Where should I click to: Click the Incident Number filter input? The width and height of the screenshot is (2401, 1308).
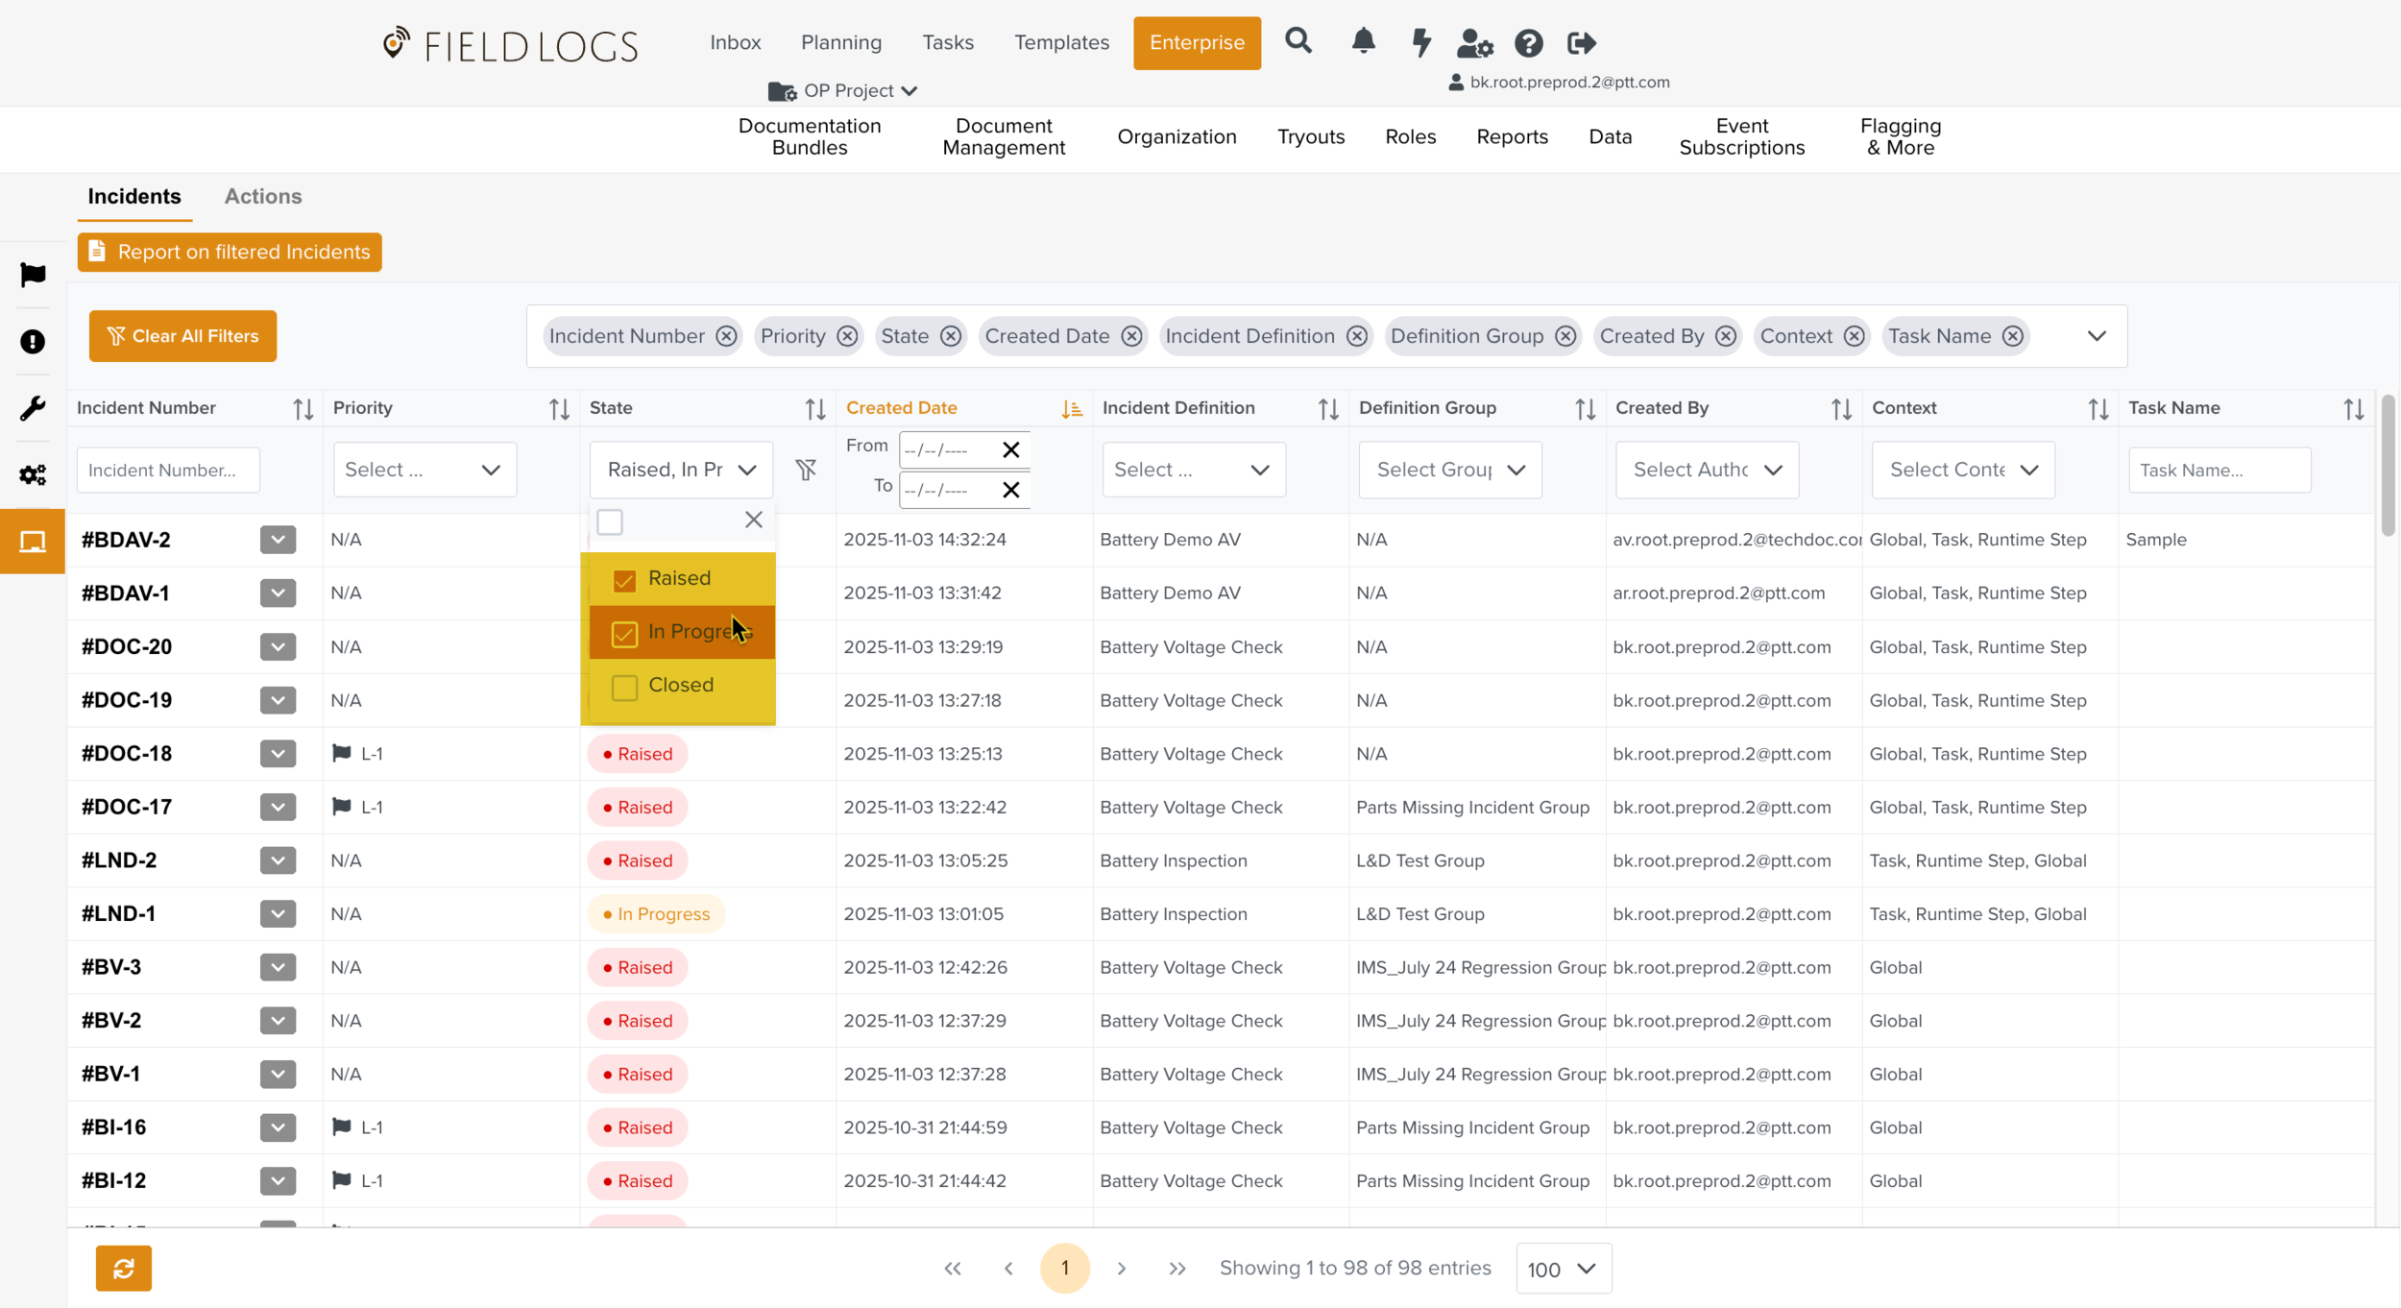168,470
